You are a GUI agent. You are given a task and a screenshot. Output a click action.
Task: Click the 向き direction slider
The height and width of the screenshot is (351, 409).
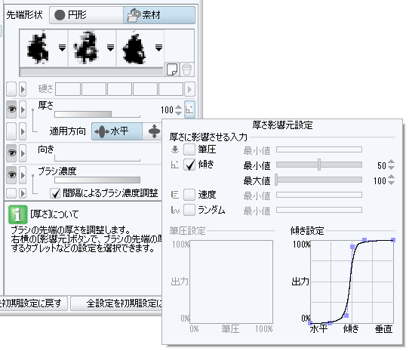click(x=97, y=158)
